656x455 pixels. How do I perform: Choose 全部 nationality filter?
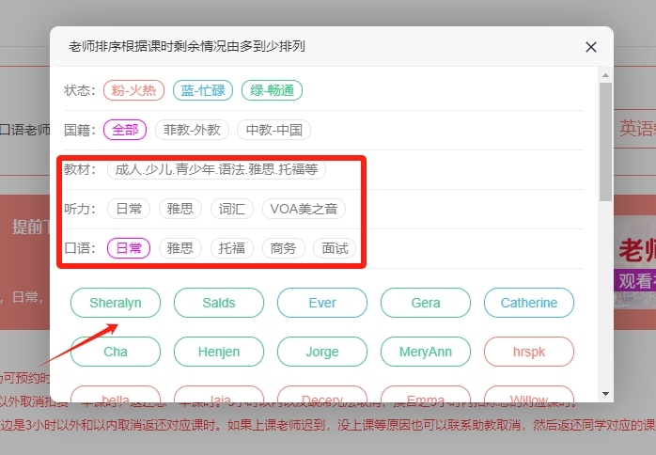click(x=125, y=130)
